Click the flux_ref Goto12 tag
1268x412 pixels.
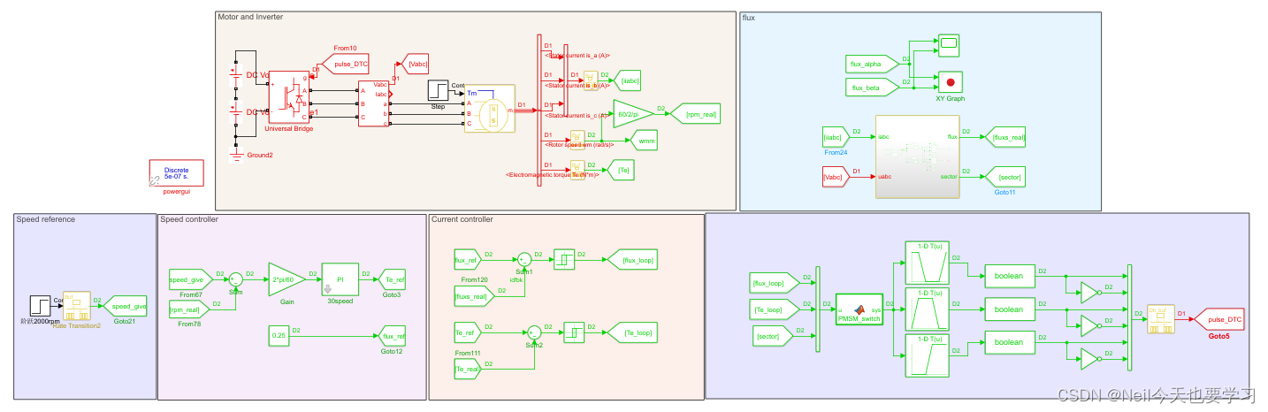[x=393, y=336]
